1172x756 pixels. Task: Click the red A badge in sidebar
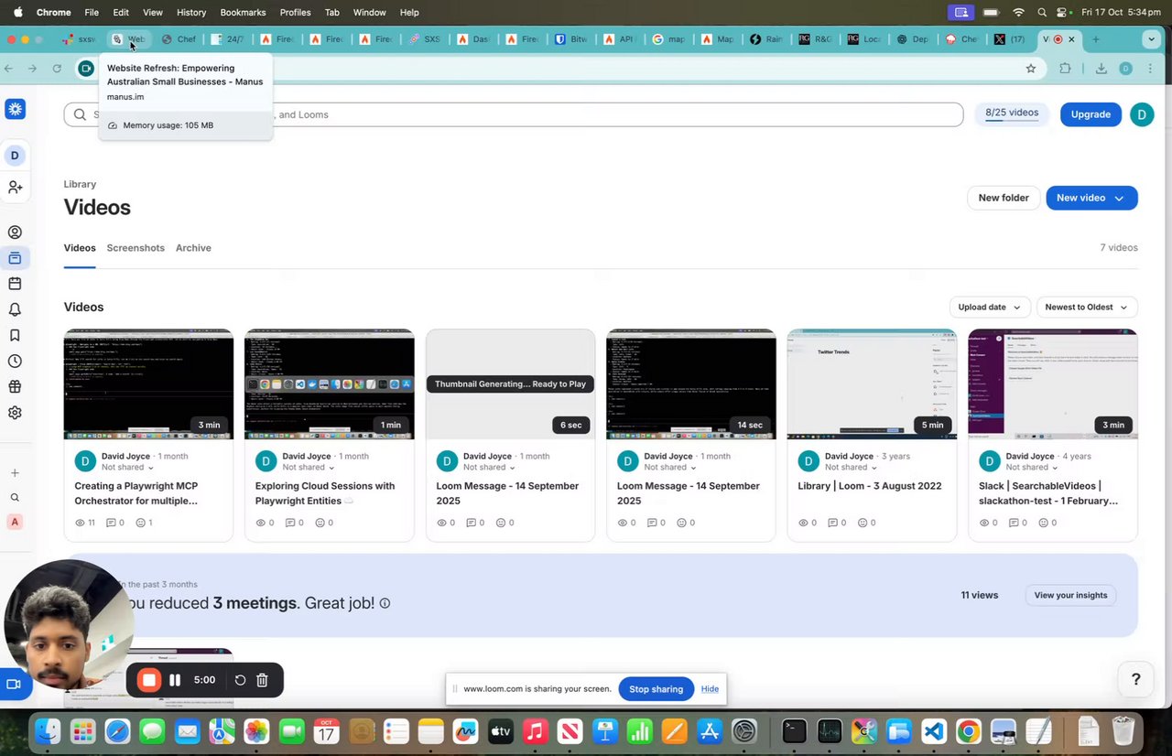tap(14, 522)
